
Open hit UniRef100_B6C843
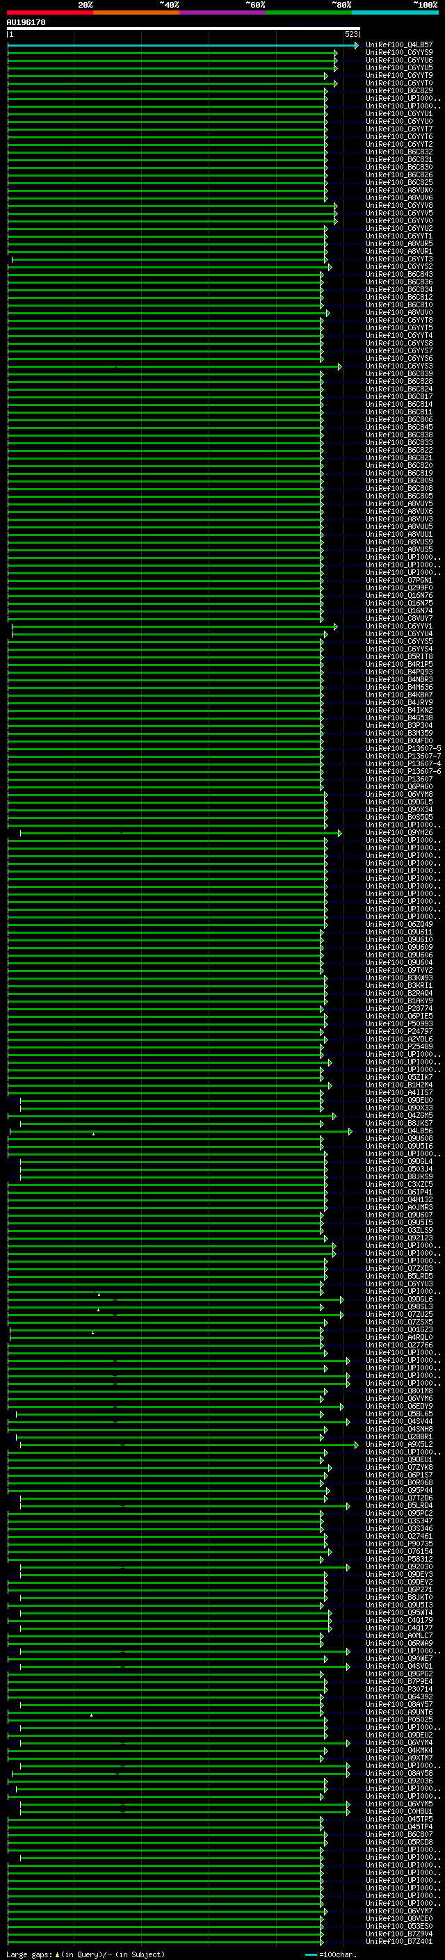point(399,274)
